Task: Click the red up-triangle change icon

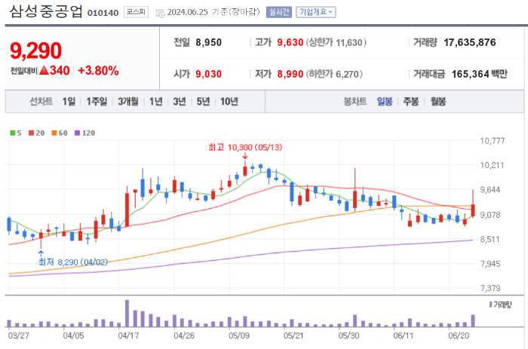Action: 44,70
